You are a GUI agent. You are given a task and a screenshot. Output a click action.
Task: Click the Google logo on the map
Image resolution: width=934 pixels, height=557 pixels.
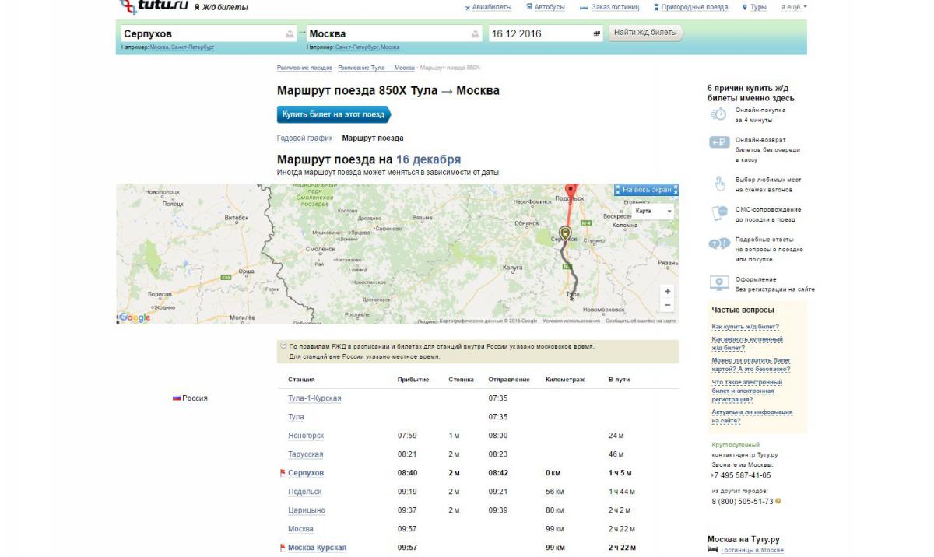tap(134, 317)
